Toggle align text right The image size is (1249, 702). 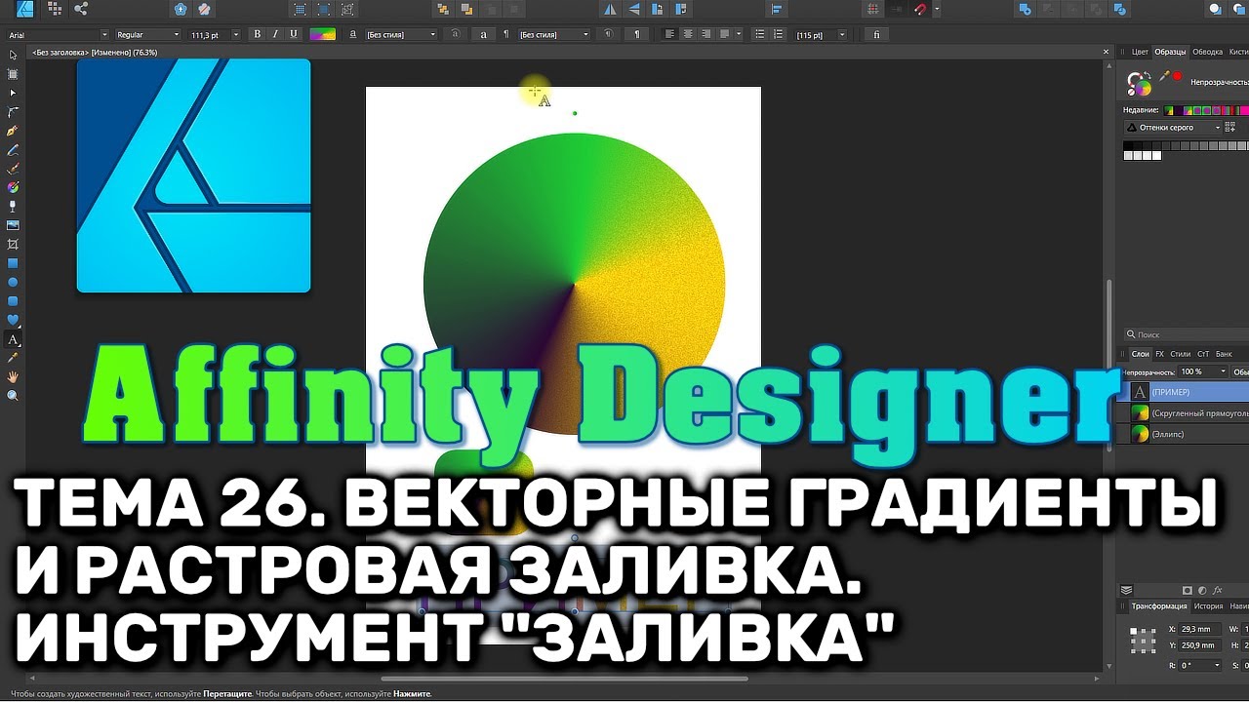click(x=705, y=34)
